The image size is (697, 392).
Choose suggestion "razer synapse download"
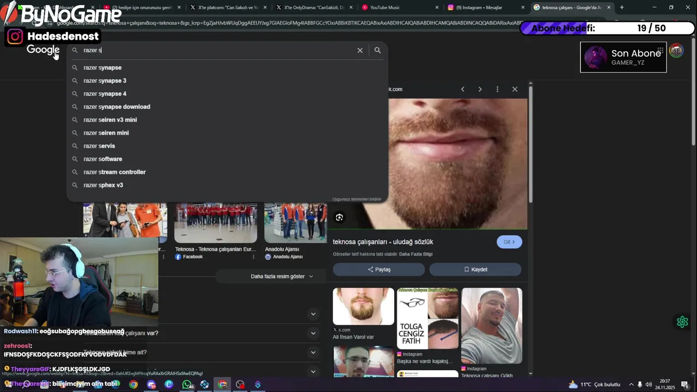point(227,107)
